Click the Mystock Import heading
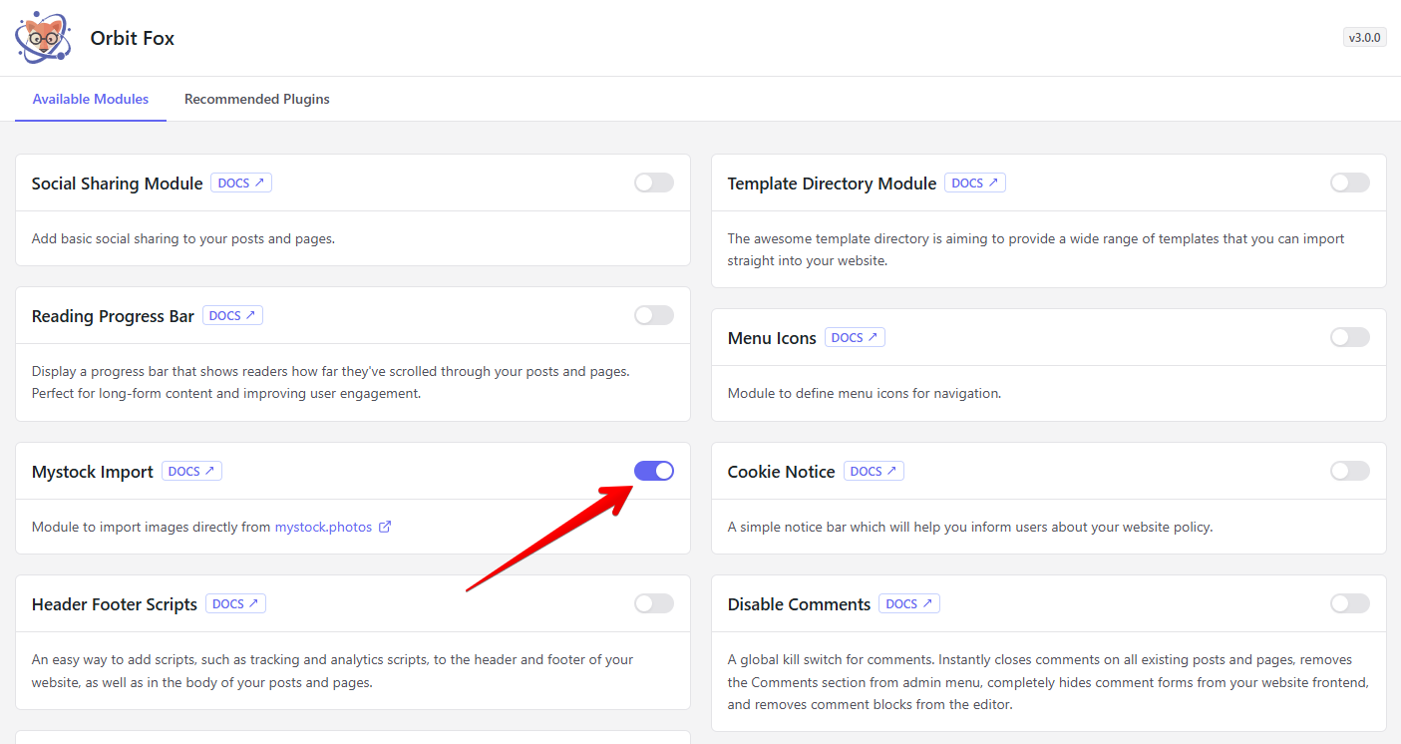This screenshot has height=744, width=1401. point(93,472)
